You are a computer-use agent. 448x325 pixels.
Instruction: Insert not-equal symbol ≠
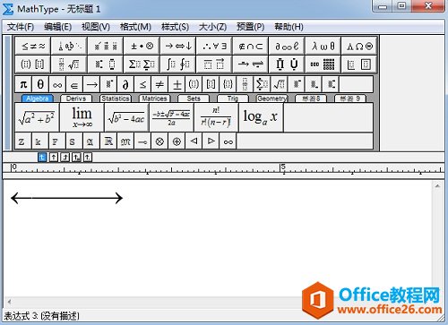point(159,84)
